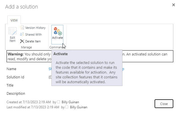Click the Warning message box
This screenshot has width=179, height=127.
pos(28,57)
